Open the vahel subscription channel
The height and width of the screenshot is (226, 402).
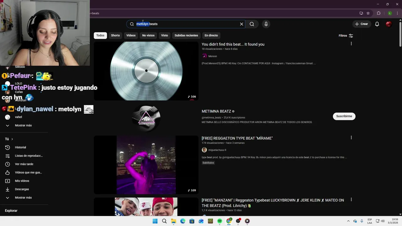pos(18,117)
